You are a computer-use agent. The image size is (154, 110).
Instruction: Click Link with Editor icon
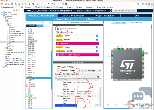tap(17, 10)
